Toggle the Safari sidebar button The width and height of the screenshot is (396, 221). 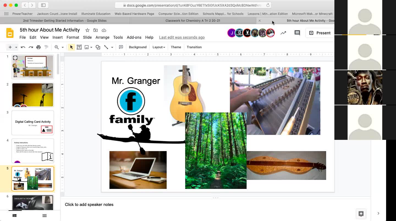pyautogui.click(x=43, y=5)
